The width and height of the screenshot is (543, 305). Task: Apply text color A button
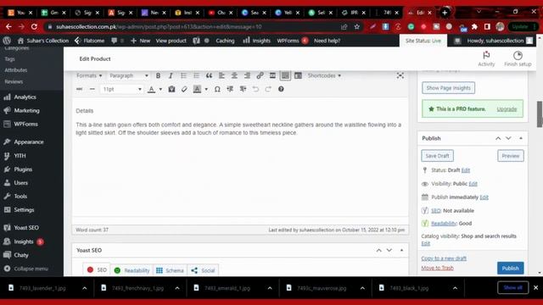click(x=151, y=89)
